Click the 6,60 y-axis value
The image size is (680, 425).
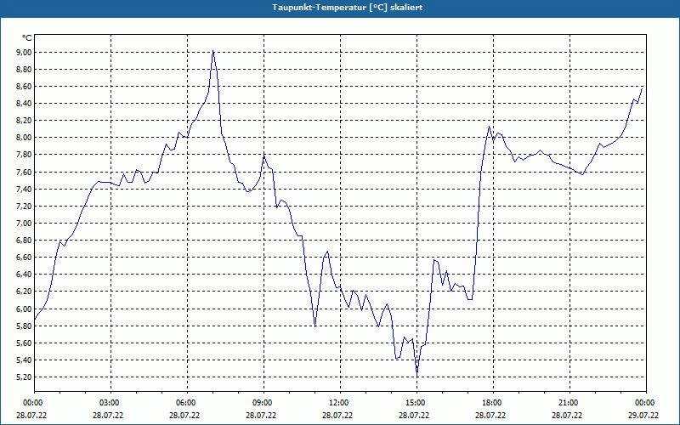tap(25, 258)
